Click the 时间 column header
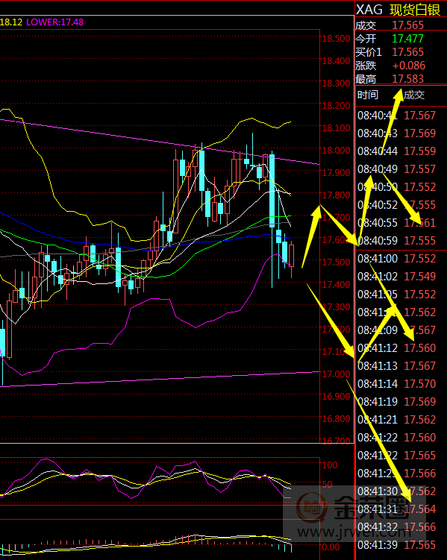Image resolution: width=447 pixels, height=560 pixels. coord(368,95)
